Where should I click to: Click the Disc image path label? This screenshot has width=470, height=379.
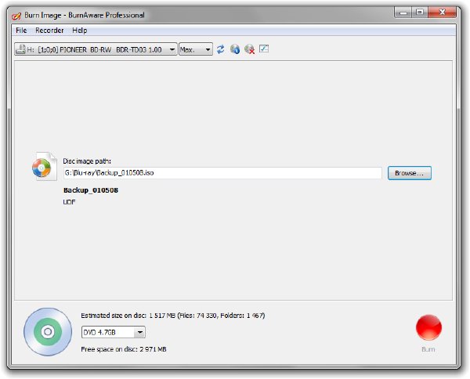[x=87, y=161]
